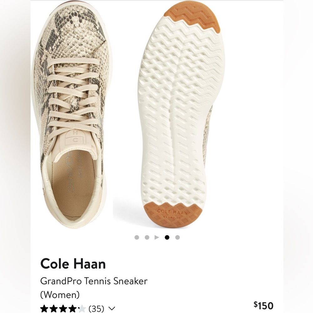Viewport: 313px width, 313px height.
Task: Select the second carousel navigation dot
Action: click(x=147, y=237)
